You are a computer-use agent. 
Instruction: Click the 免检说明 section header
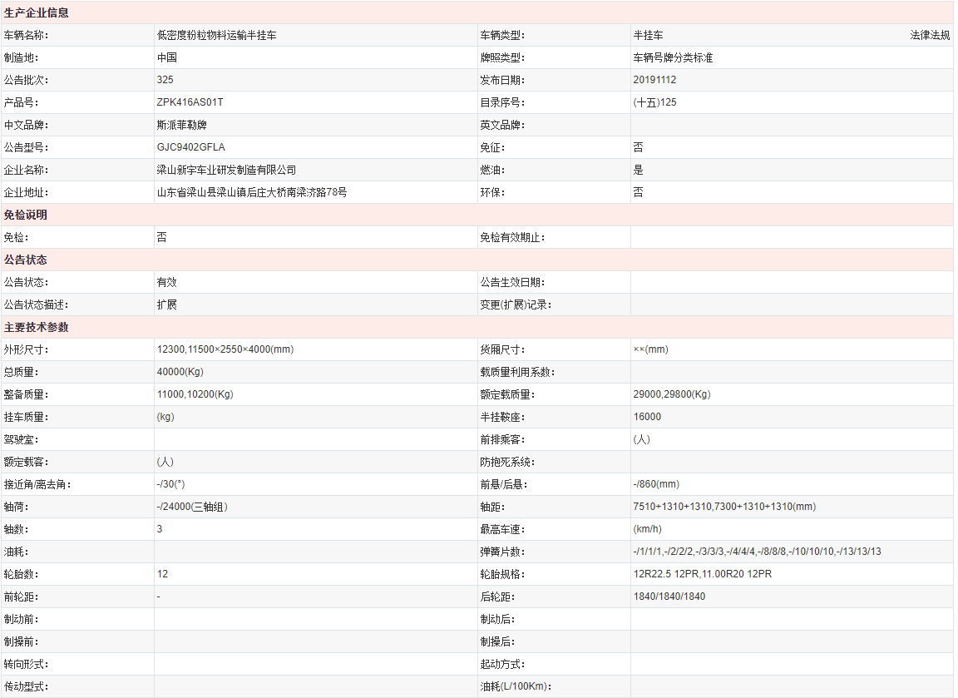[26, 215]
